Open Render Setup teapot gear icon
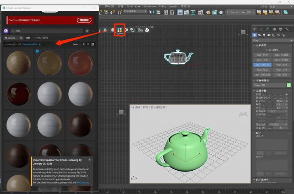Screen dimensions: 294x194 [x=208, y=13]
